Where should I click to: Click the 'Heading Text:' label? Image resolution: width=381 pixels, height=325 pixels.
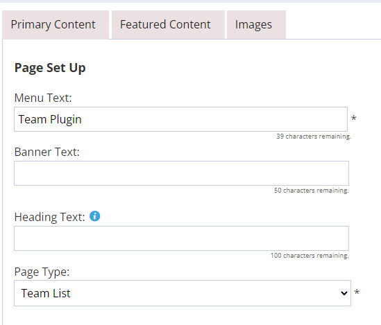[49, 217]
